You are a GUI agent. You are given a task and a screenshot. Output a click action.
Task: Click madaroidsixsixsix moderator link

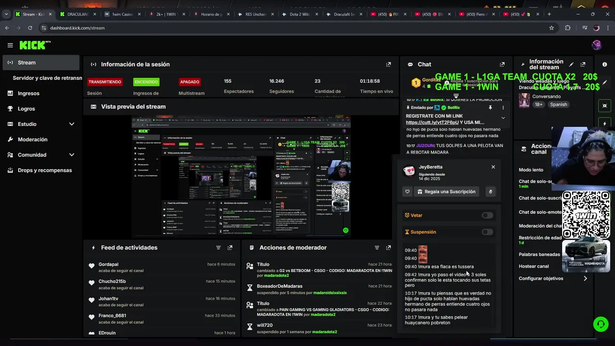coord(330,293)
